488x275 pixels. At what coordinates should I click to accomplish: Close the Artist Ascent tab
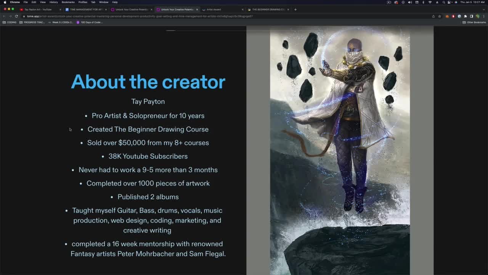coord(242,9)
